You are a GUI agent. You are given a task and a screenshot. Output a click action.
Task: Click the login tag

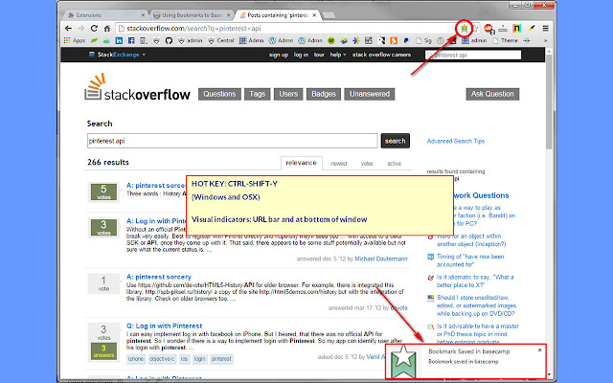[200, 359]
